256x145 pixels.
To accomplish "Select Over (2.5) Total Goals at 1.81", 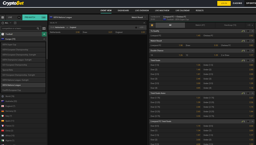I will [175, 74].
